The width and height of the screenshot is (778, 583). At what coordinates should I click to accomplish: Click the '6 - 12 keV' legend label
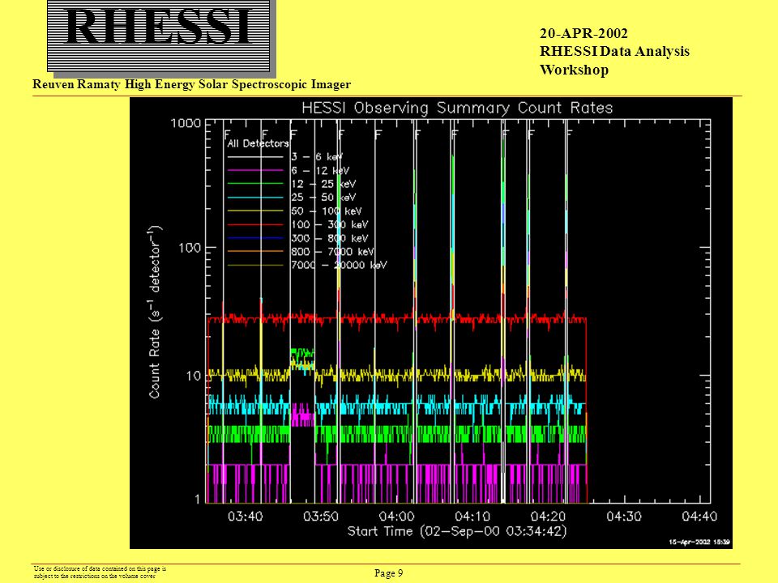point(320,171)
